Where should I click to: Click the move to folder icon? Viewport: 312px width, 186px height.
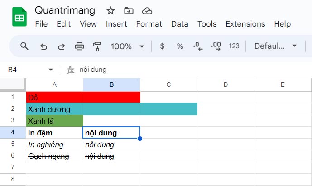pos(129,11)
